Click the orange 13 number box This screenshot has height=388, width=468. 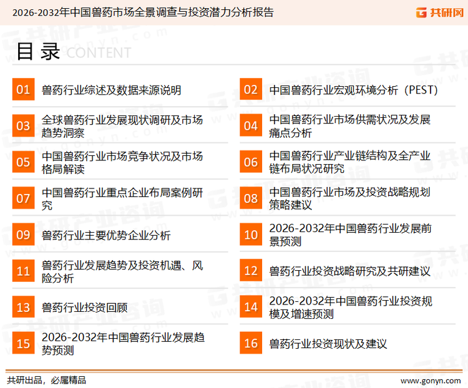pos(23,307)
